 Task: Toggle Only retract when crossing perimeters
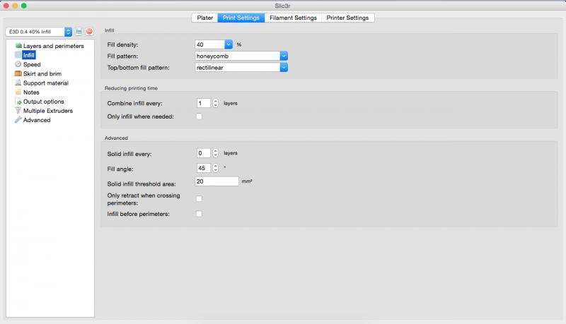point(199,199)
